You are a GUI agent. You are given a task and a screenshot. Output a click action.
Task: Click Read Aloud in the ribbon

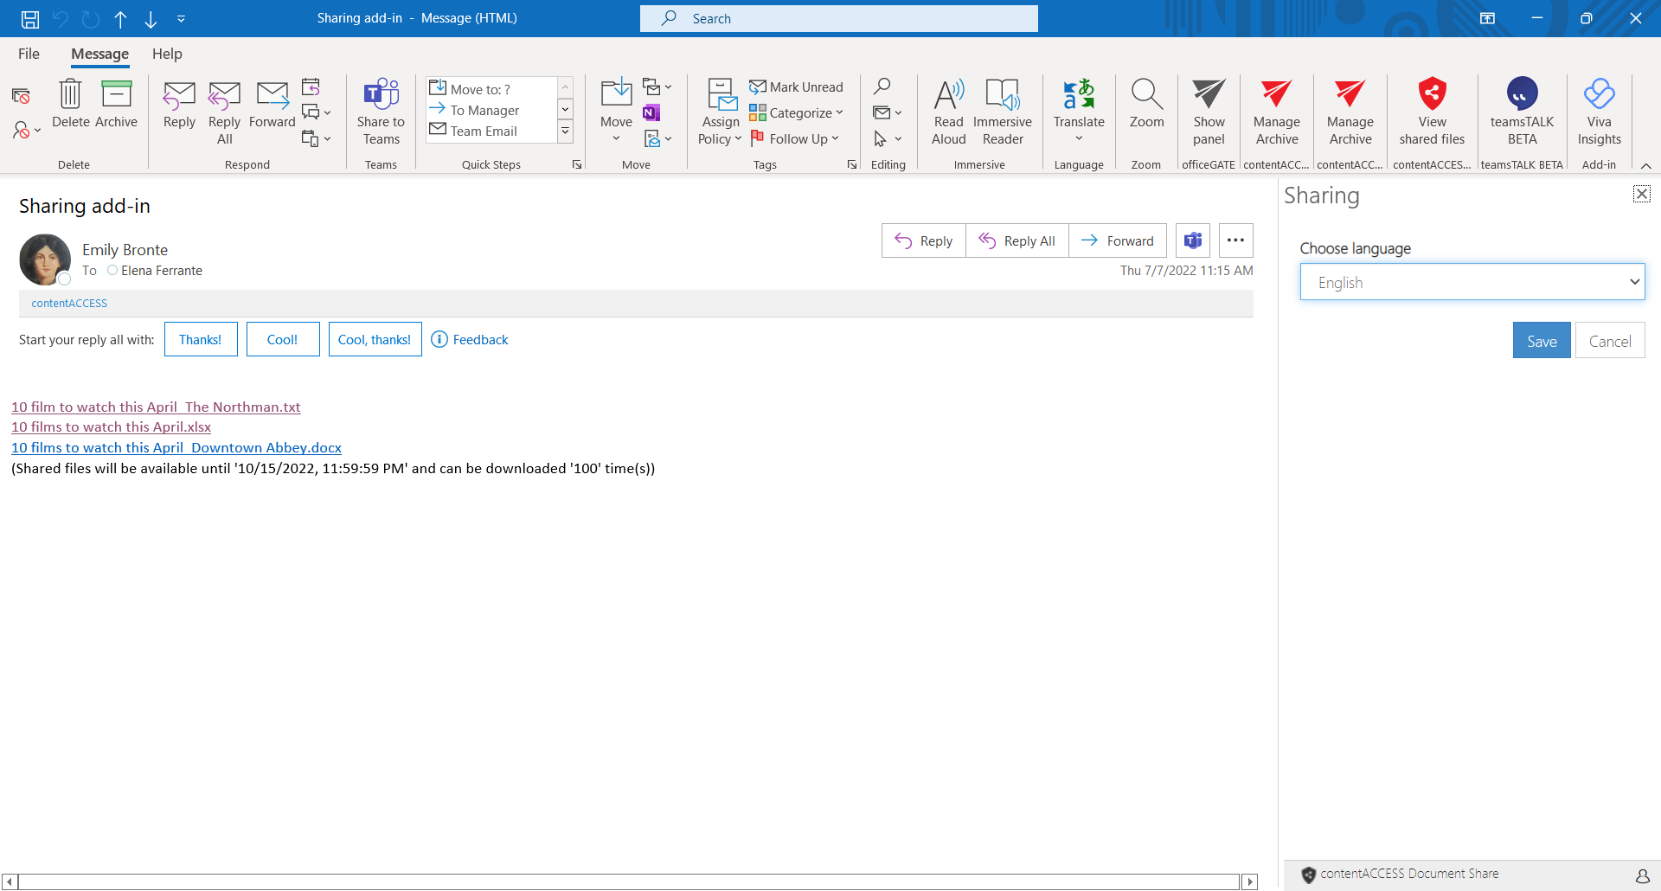[948, 112]
